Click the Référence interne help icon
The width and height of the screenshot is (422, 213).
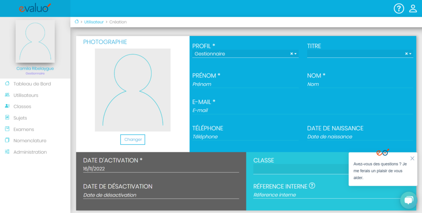(312, 186)
